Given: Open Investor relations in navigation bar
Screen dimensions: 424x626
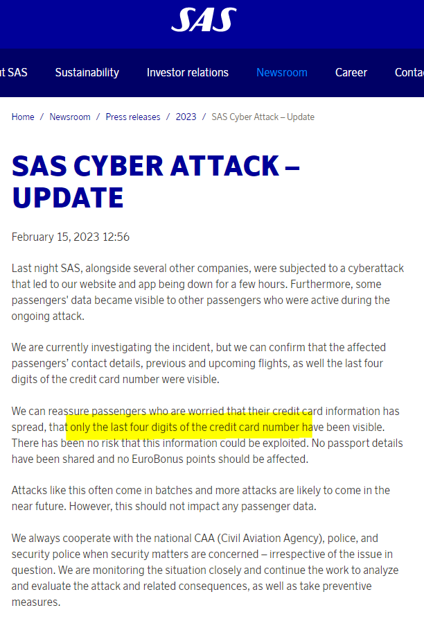Looking at the screenshot, I should coord(187,73).
